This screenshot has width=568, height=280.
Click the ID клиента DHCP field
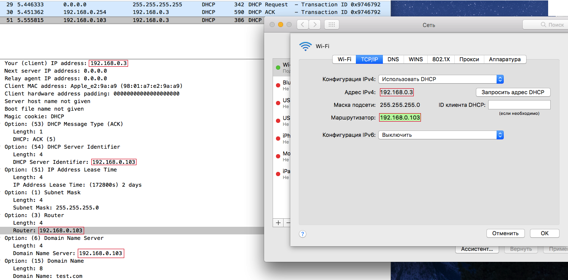click(519, 105)
